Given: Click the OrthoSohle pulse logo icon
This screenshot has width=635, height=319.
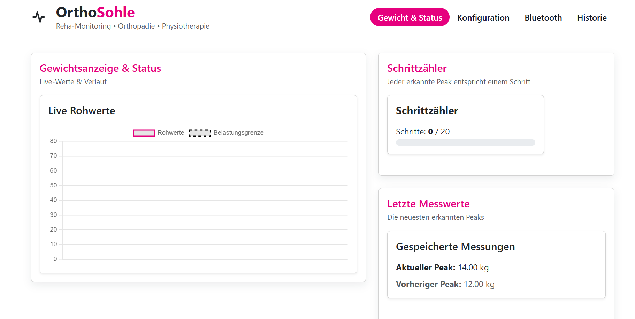Looking at the screenshot, I should pyautogui.click(x=39, y=17).
